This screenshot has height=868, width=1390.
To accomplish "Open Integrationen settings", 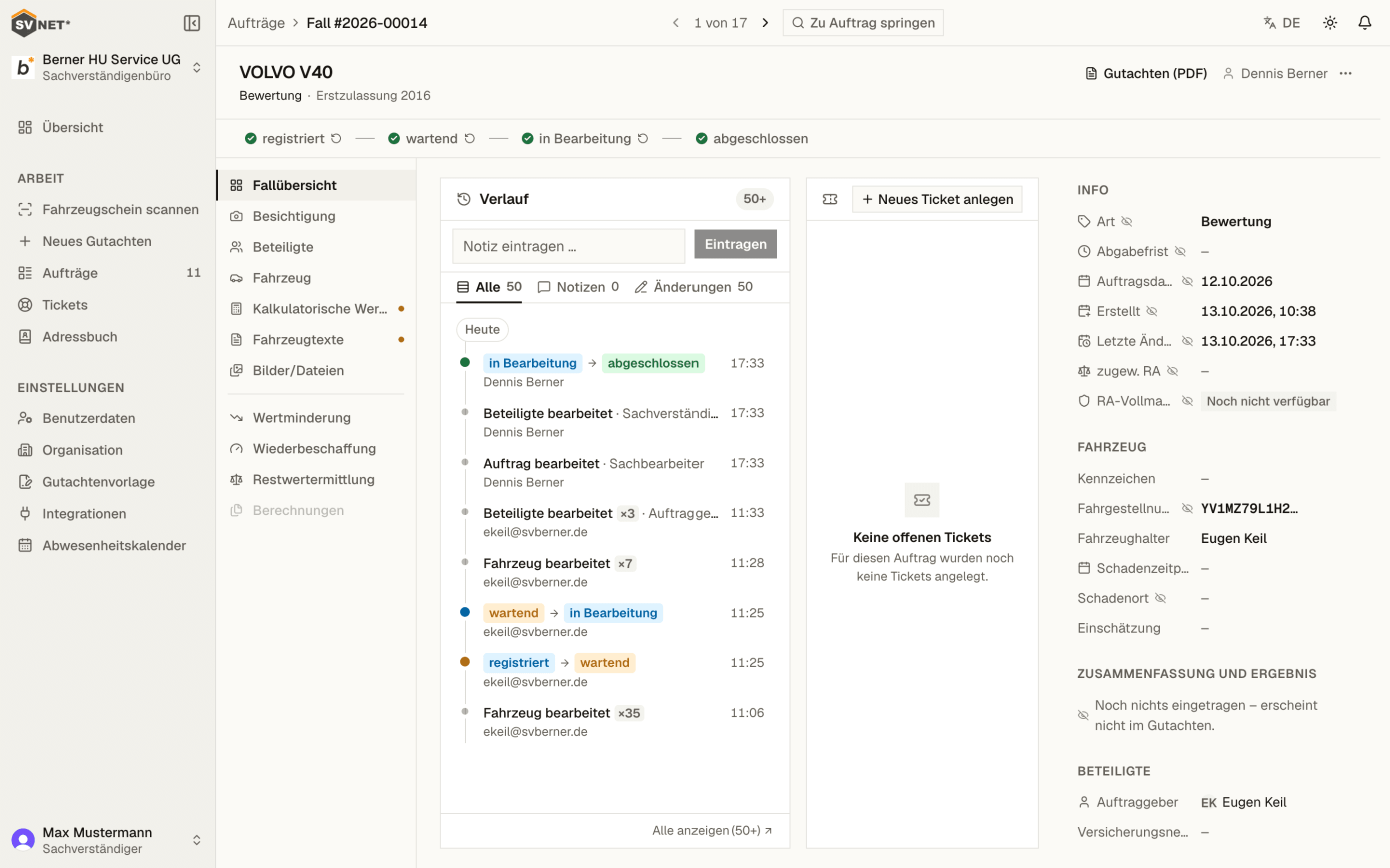I will [x=108, y=514].
